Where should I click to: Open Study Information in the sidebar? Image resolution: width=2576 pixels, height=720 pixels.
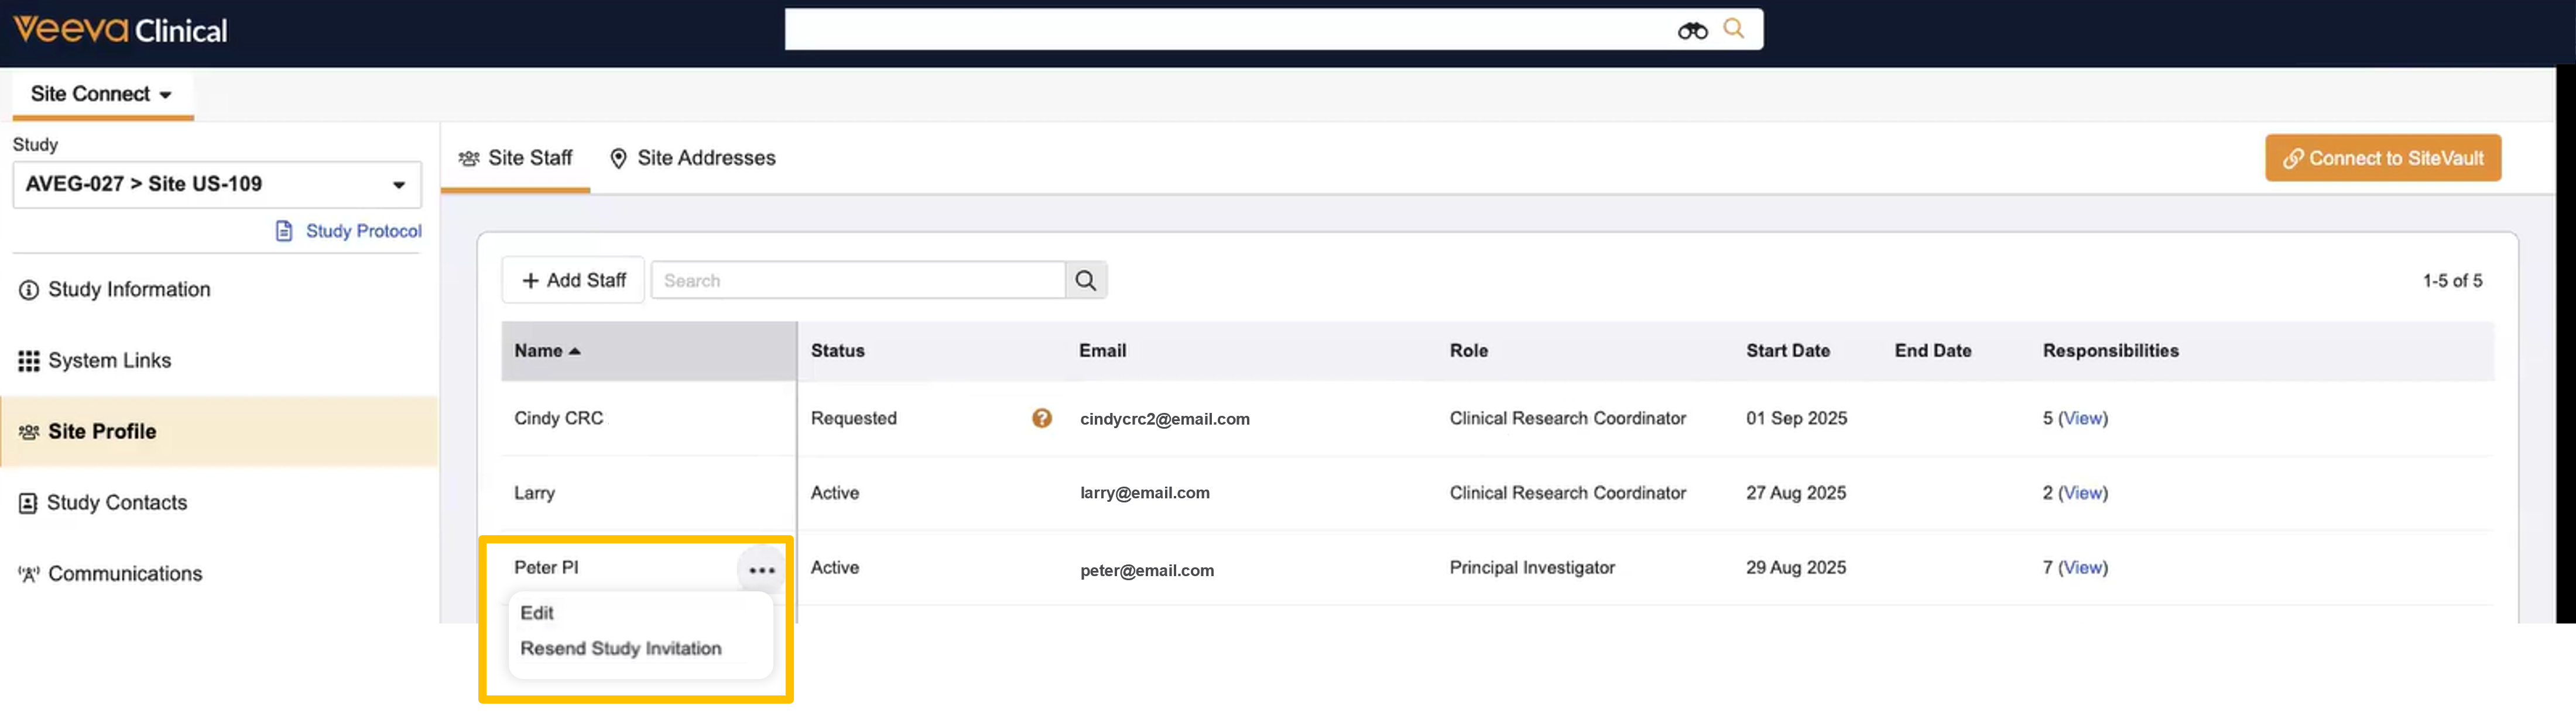(x=129, y=290)
